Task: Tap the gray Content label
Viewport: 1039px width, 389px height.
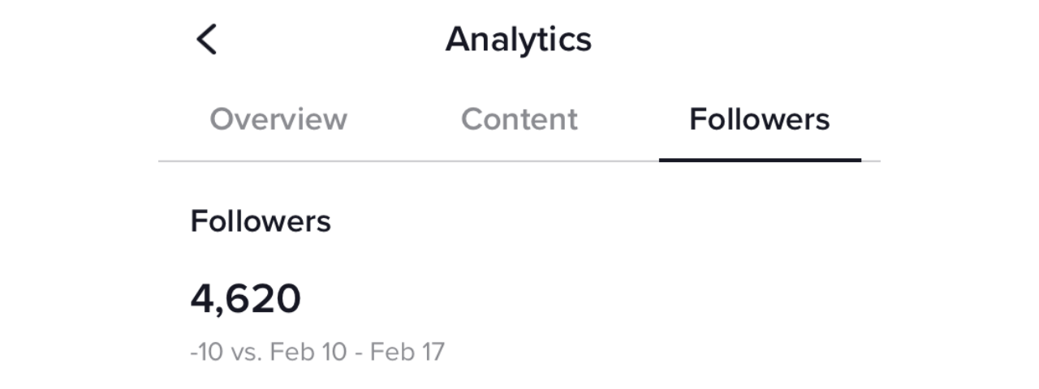Action: click(519, 119)
